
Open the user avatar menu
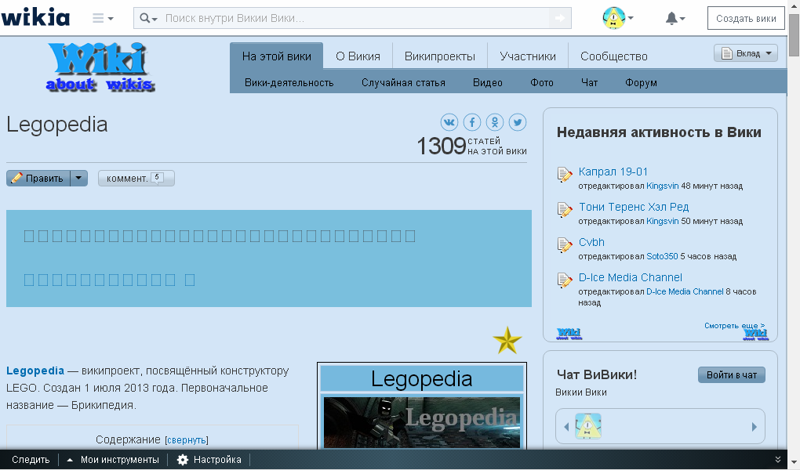point(617,18)
